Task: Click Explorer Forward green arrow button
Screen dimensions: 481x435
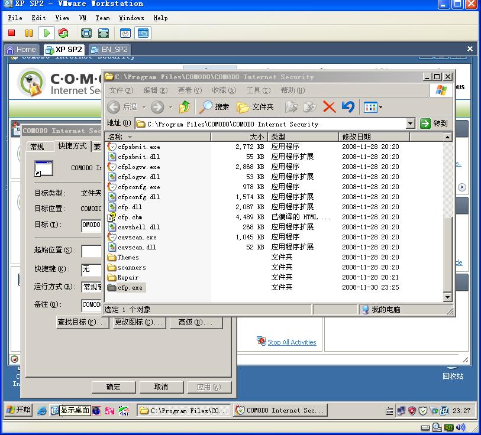Action: [x=157, y=107]
